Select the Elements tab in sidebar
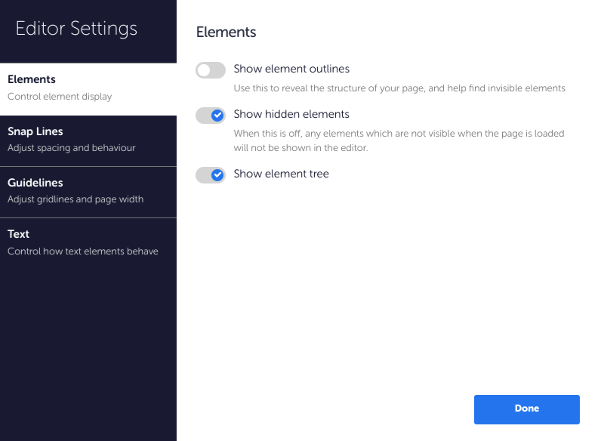The height and width of the screenshot is (441, 598). 88,89
